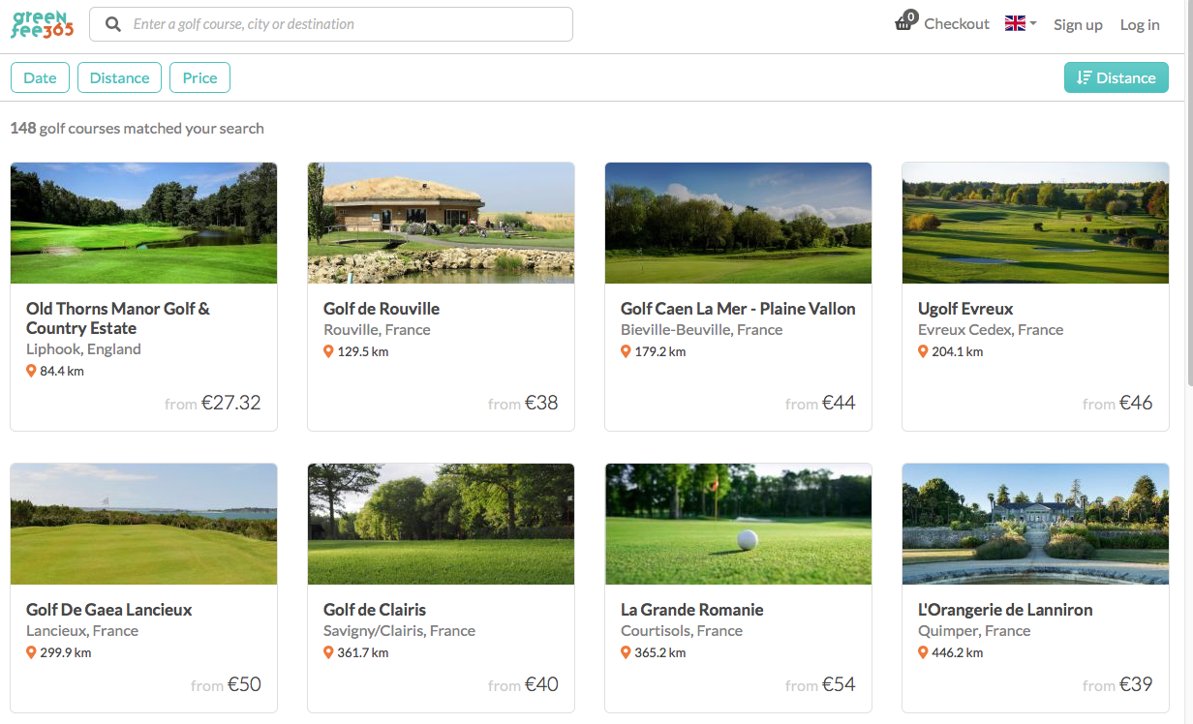Open the Date filter
1193x724 pixels.
pos(40,77)
